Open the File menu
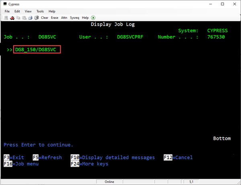This screenshot has width=241, height=185. click(7, 11)
